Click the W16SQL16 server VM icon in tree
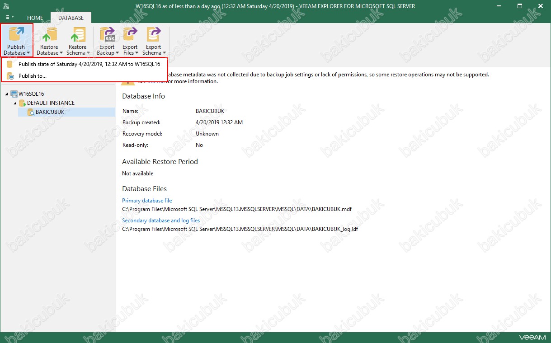This screenshot has width=551, height=343. pyautogui.click(x=14, y=94)
